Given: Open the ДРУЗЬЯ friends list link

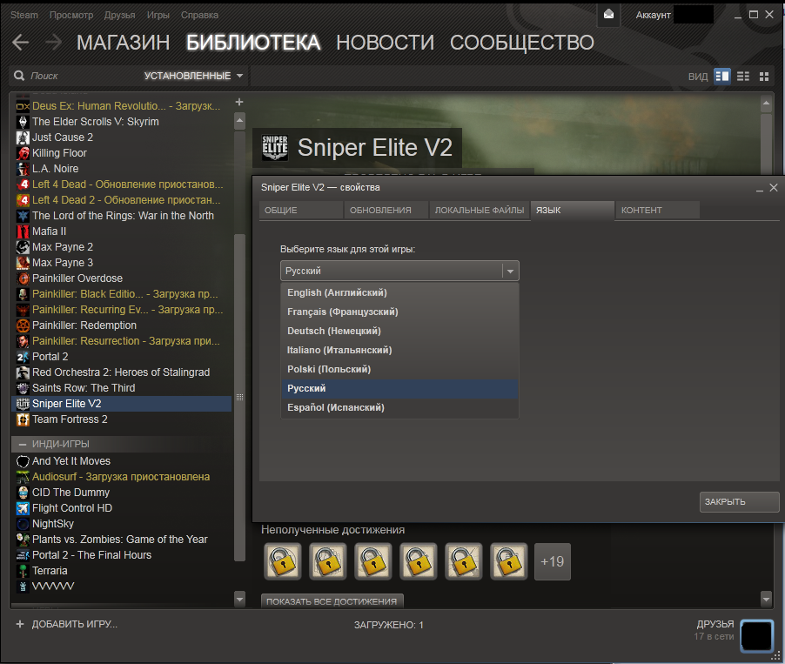Looking at the screenshot, I should point(715,625).
